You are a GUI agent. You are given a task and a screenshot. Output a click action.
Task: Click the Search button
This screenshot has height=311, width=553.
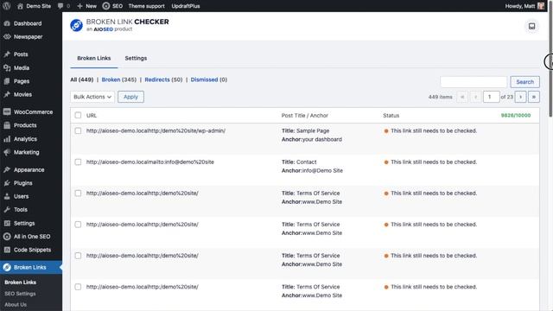pyautogui.click(x=524, y=82)
